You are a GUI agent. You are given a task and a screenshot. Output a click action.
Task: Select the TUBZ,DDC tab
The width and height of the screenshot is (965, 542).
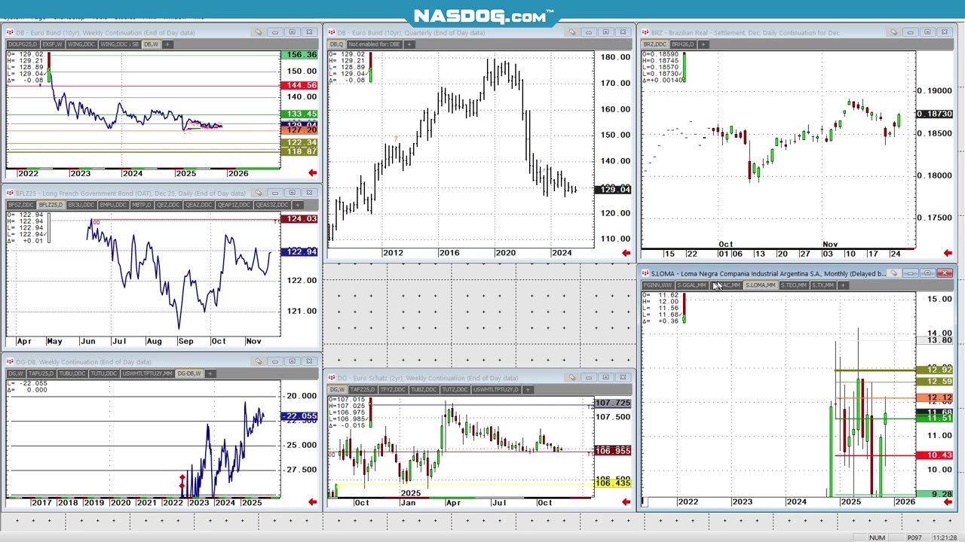point(424,390)
